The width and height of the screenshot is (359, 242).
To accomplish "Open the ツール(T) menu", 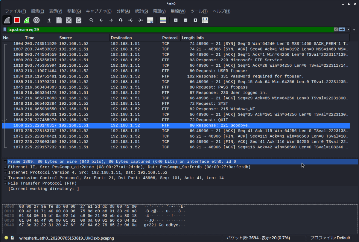I will coord(199,11).
